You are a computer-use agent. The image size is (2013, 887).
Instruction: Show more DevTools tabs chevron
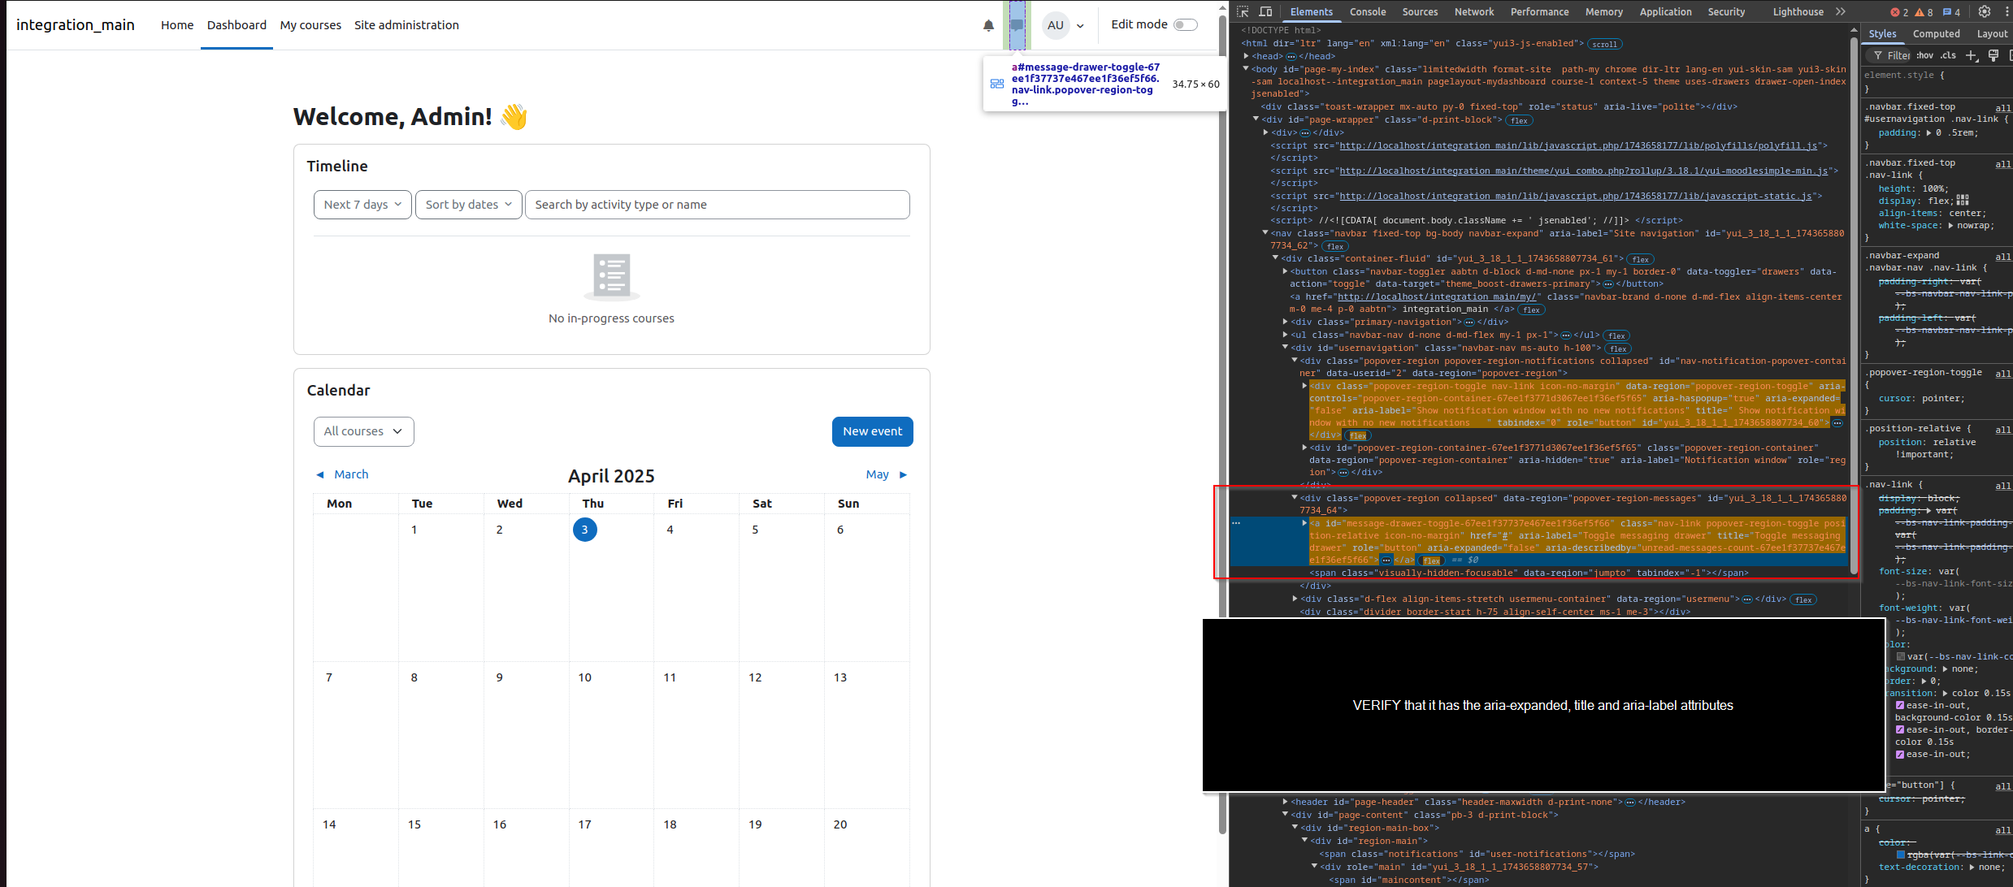(x=1841, y=11)
